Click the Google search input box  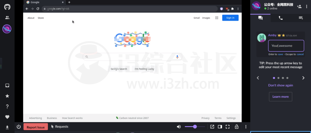[132, 57]
